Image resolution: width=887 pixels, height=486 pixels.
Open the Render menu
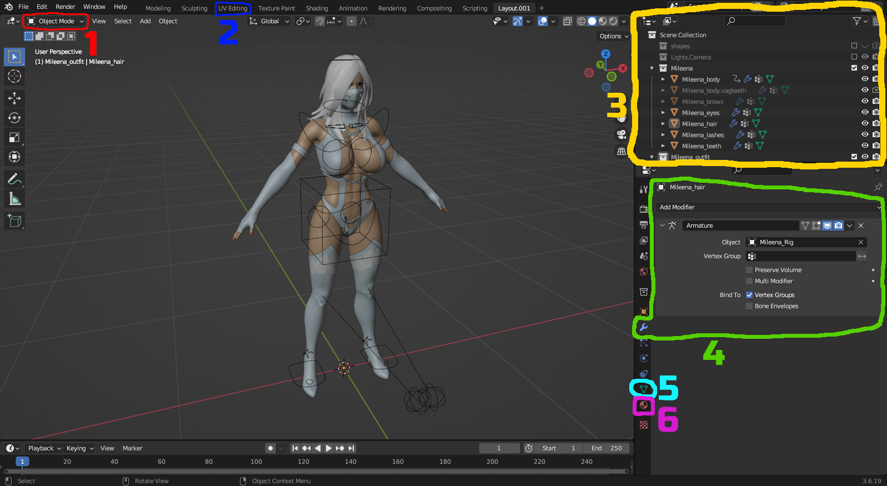[65, 7]
